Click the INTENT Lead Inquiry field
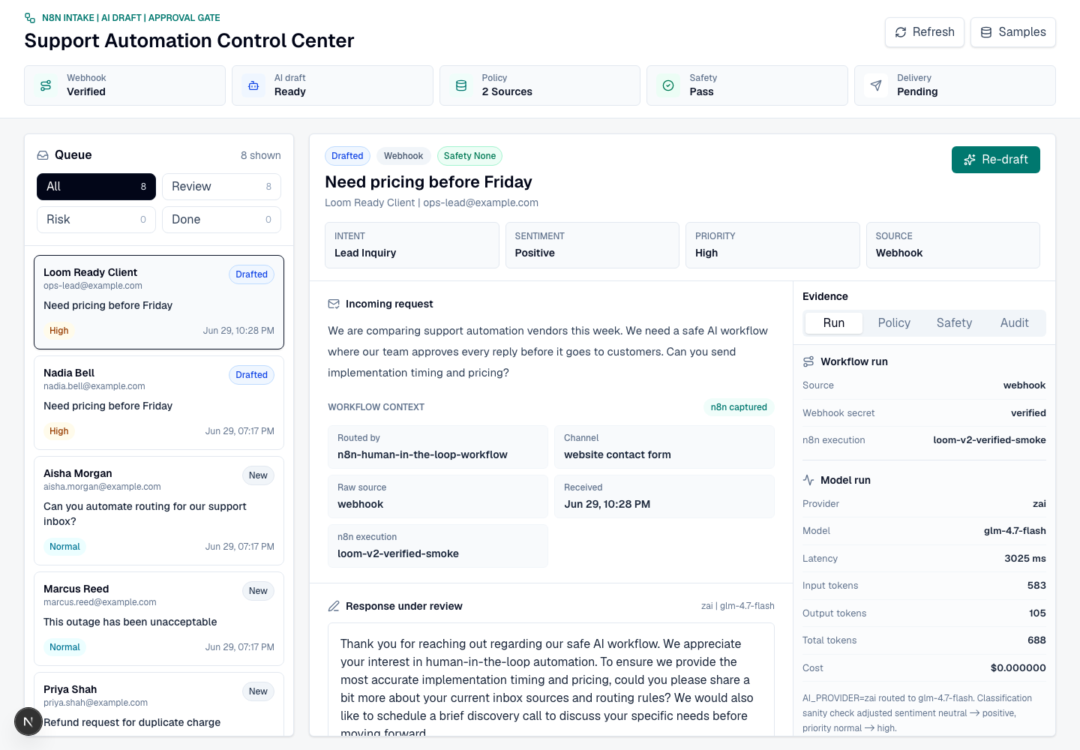This screenshot has width=1080, height=750. (x=412, y=245)
